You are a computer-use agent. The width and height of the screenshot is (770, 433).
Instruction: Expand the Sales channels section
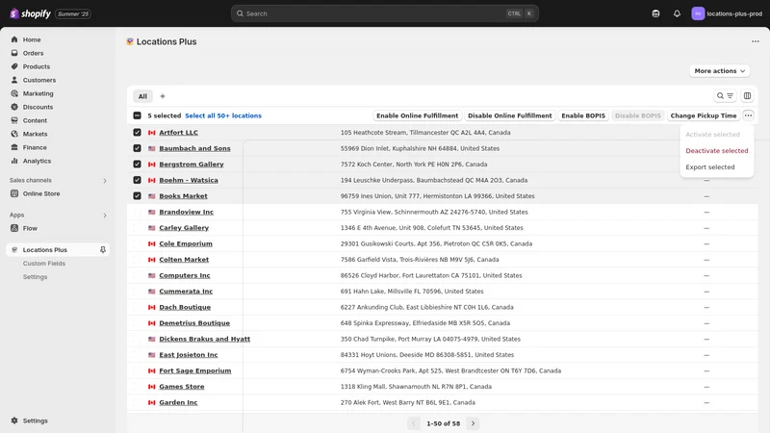(x=105, y=181)
